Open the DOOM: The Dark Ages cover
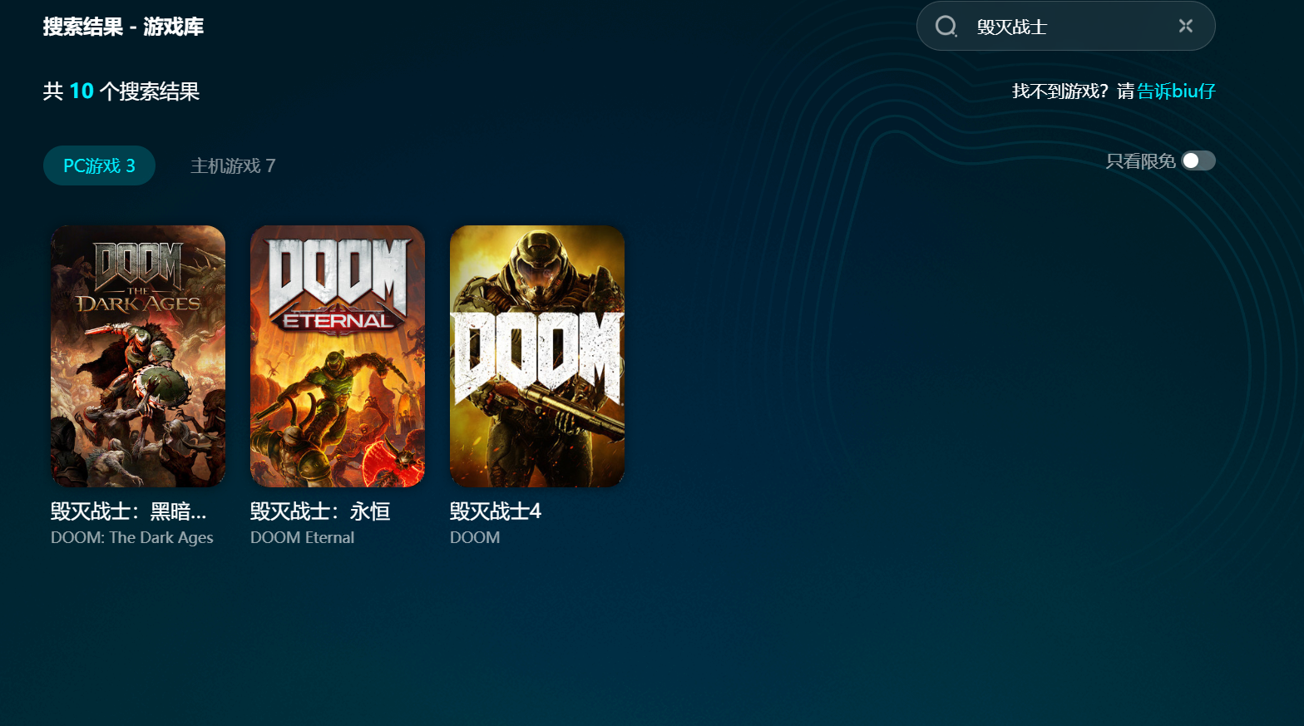The height and width of the screenshot is (726, 1304). pos(138,356)
